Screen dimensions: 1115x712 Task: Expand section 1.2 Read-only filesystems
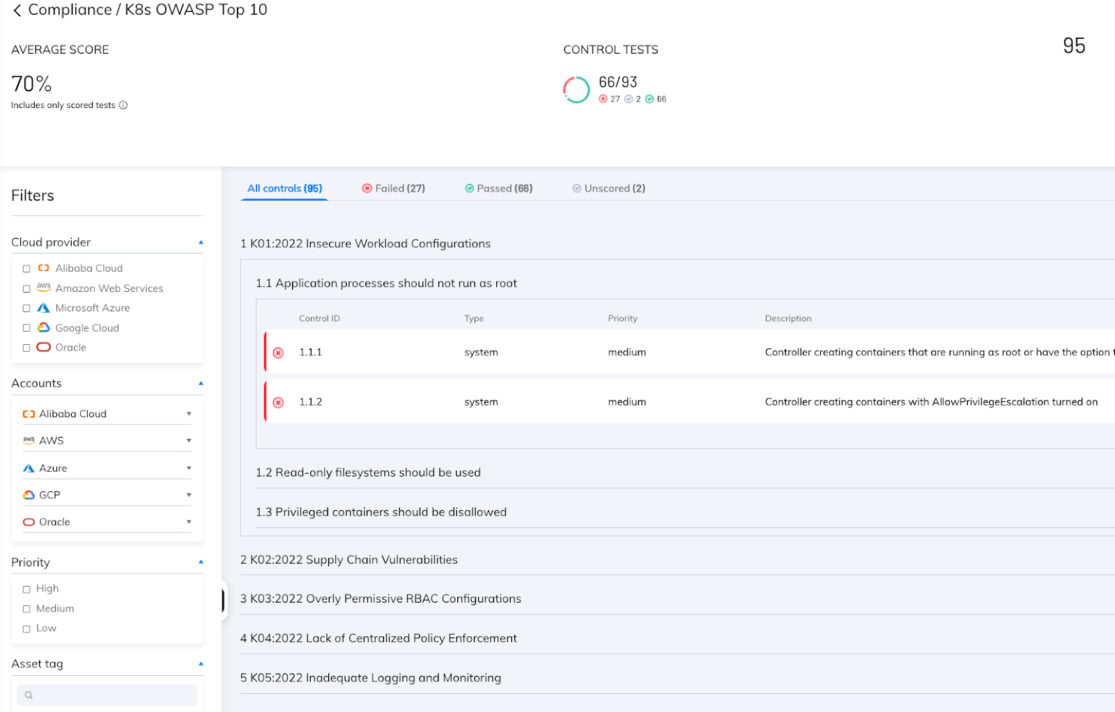pyautogui.click(x=368, y=472)
